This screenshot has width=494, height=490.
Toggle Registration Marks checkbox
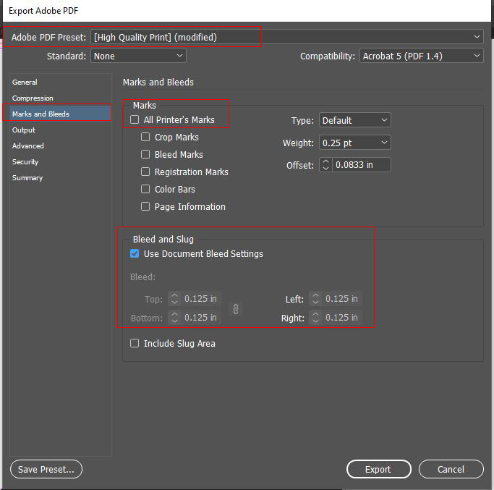click(145, 172)
